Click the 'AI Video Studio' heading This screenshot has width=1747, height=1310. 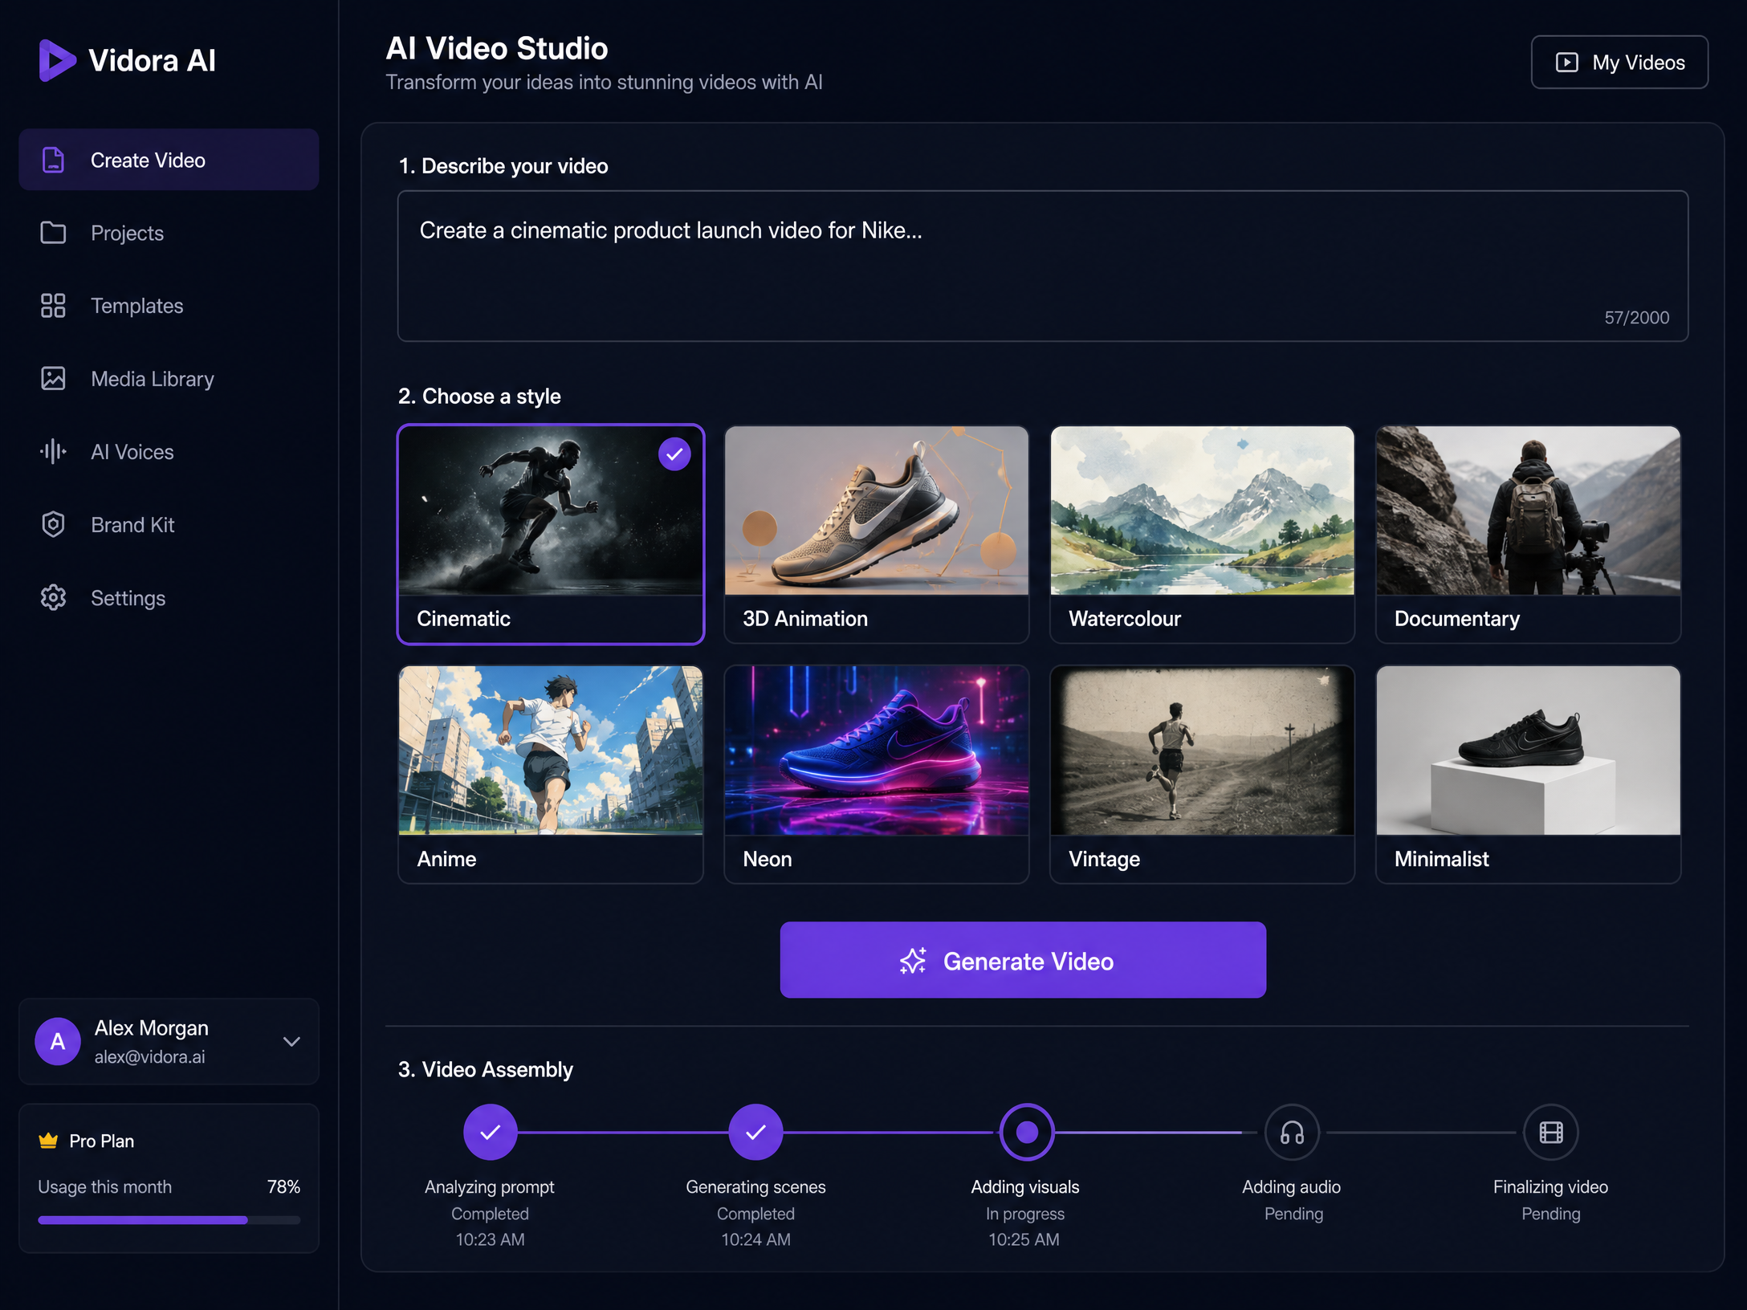[x=497, y=48]
